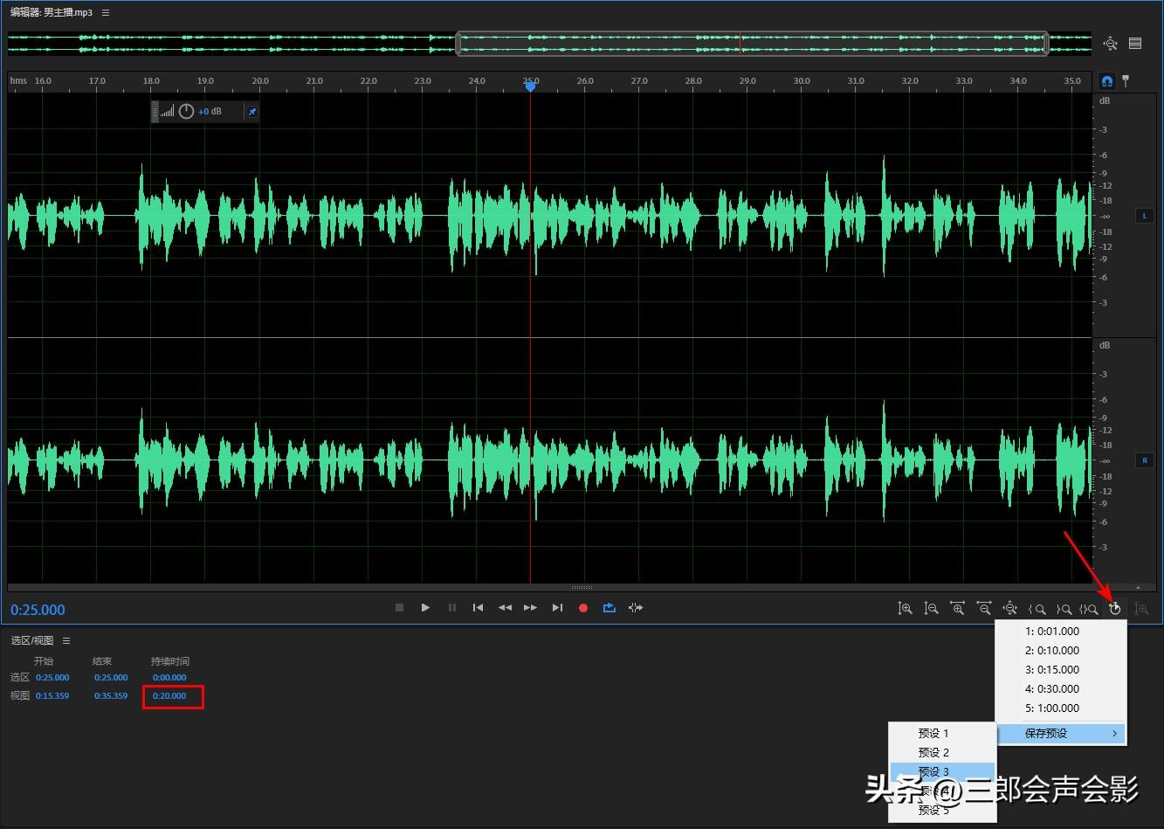Click the view duration 0:20.000 field
The height and width of the screenshot is (829, 1164).
[169, 696]
